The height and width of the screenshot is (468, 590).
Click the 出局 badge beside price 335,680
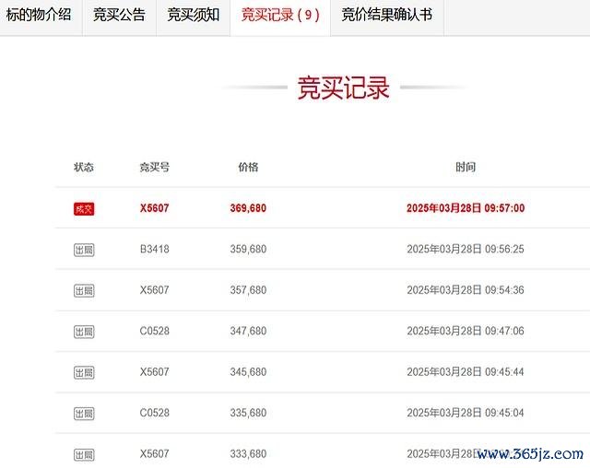(84, 414)
